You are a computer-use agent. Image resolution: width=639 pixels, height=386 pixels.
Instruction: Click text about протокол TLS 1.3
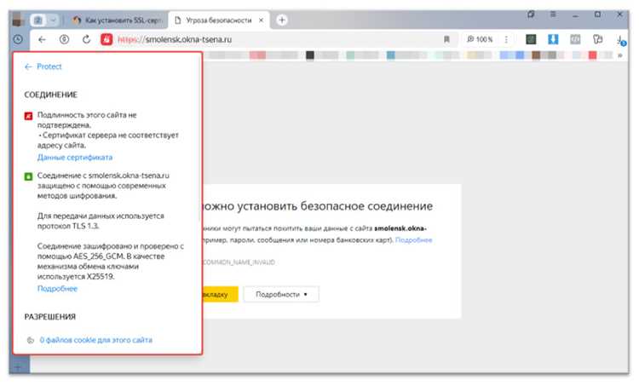click(x=101, y=221)
